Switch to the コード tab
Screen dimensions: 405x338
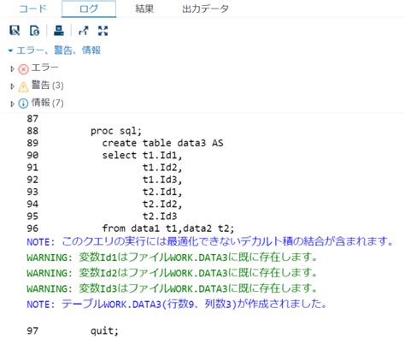click(x=33, y=9)
